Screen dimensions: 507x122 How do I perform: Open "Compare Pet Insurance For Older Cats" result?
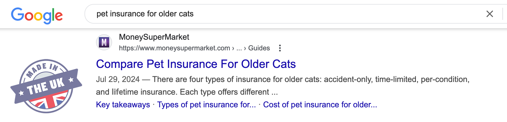coord(196,64)
